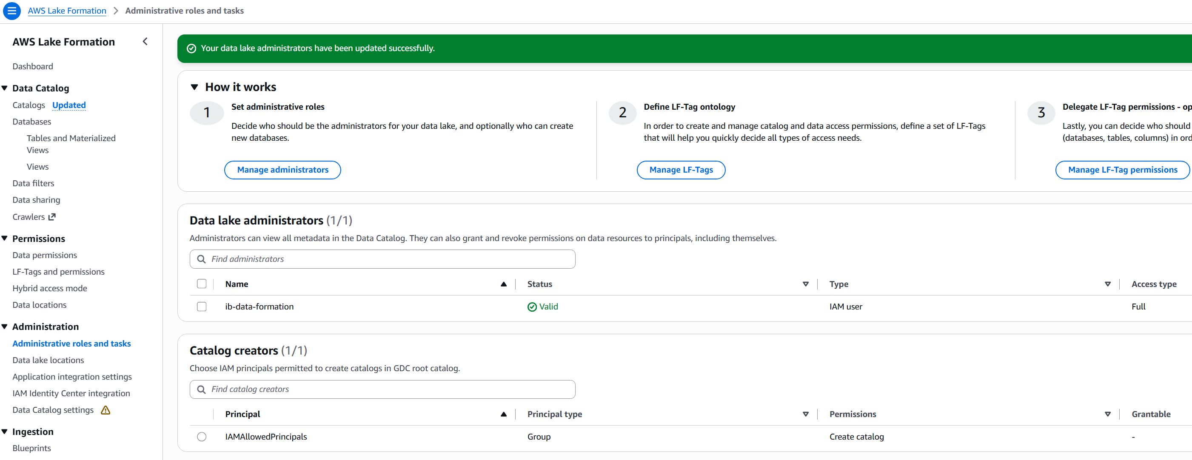Screen dimensions: 1192x460
Task: Select the IAMAllowedPrincipals radio button
Action: (202, 437)
